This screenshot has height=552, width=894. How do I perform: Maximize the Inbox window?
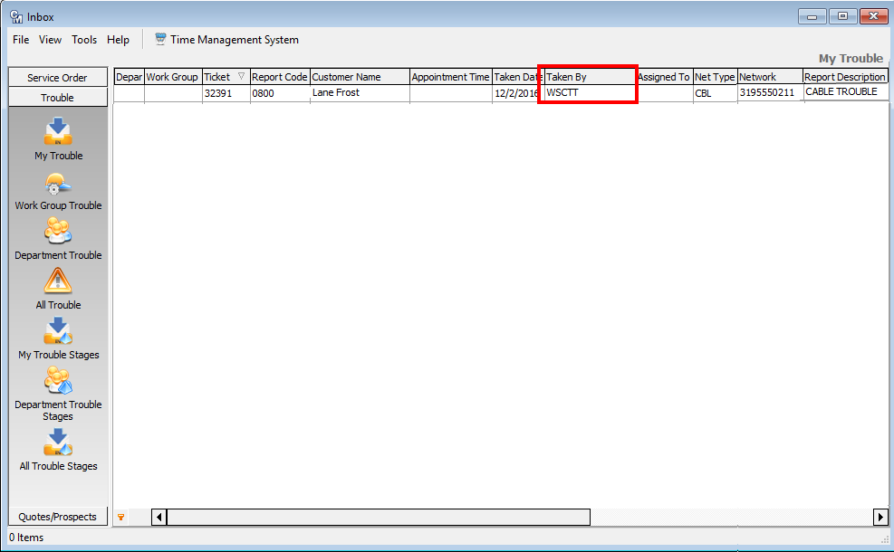[842, 16]
